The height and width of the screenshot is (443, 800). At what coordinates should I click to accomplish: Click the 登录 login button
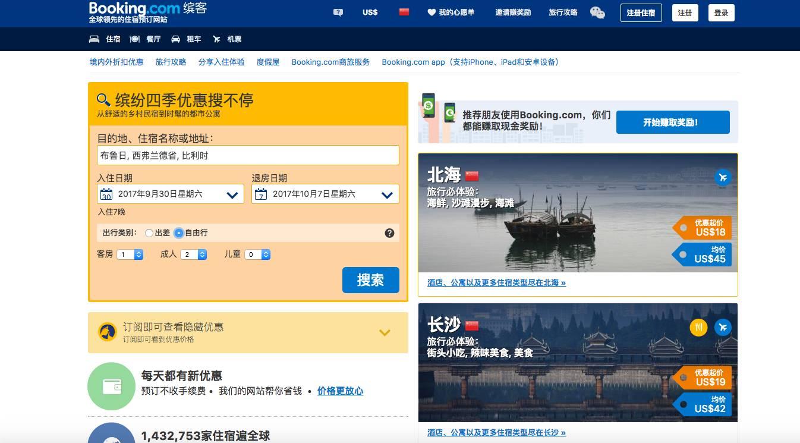tap(722, 12)
